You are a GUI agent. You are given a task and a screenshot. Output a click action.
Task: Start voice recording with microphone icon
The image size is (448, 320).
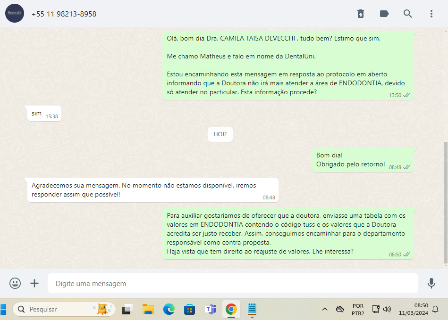(431, 283)
